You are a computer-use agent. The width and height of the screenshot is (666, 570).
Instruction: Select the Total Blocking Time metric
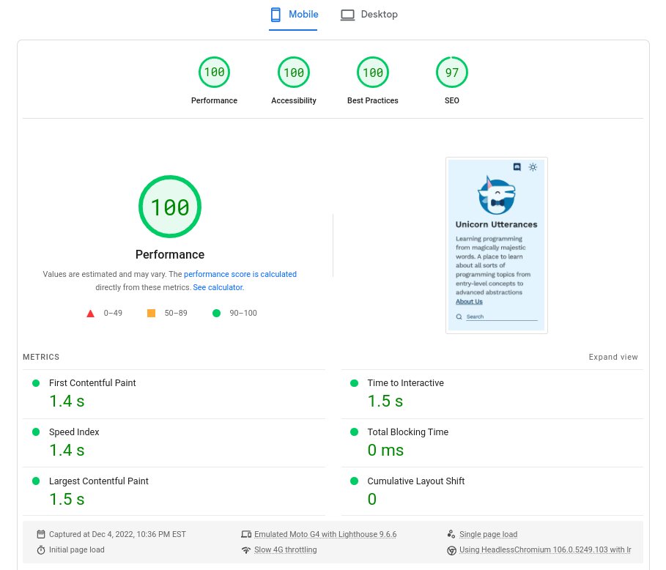492,443
